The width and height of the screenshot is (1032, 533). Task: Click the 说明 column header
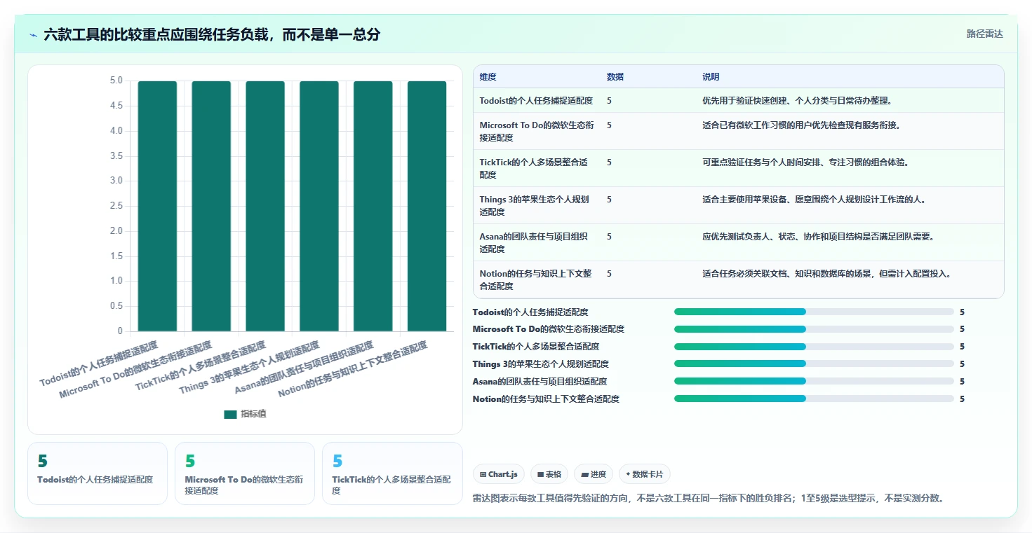(x=711, y=77)
